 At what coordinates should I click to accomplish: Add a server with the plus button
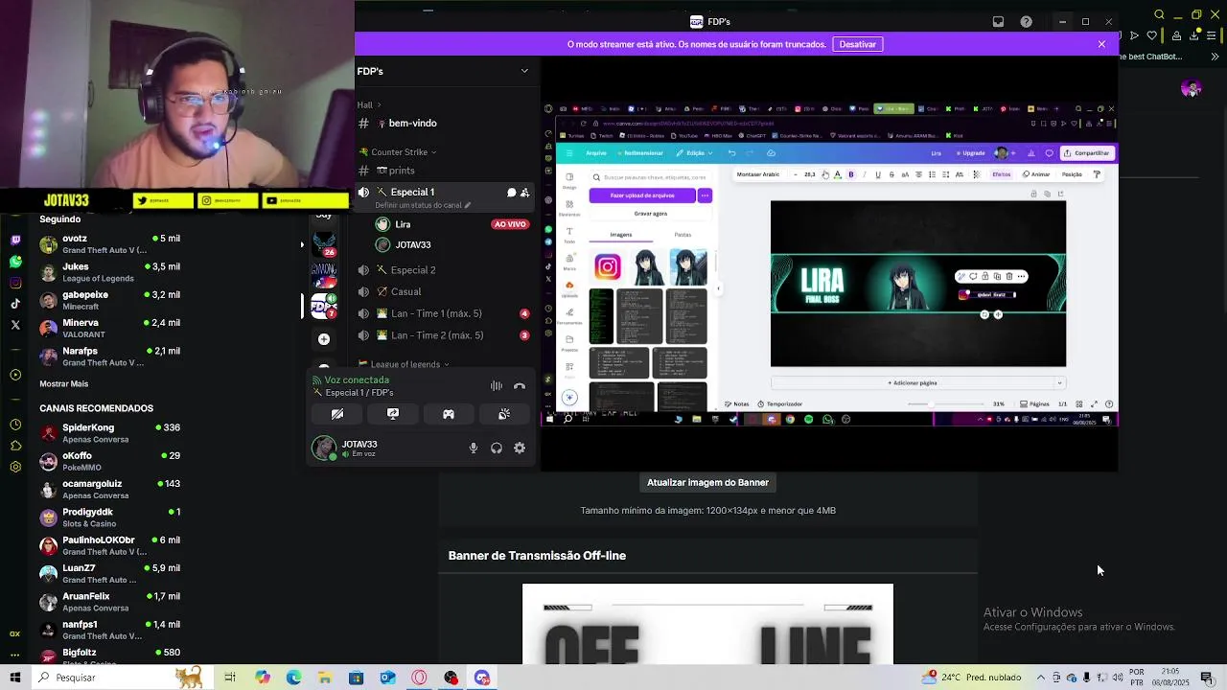click(x=324, y=339)
